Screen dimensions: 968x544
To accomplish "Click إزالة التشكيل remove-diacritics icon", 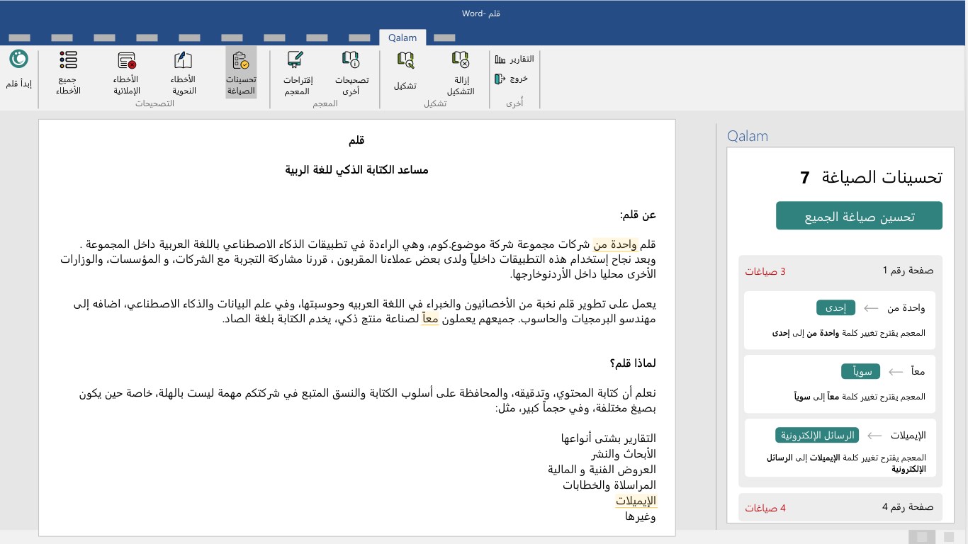I will tap(461, 60).
